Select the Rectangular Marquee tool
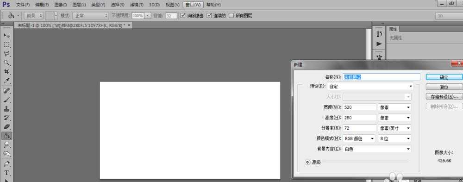The width and height of the screenshot is (463, 182). [7, 44]
